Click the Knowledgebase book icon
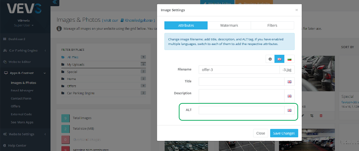This screenshot has width=359, height=151. click(x=122, y=20)
